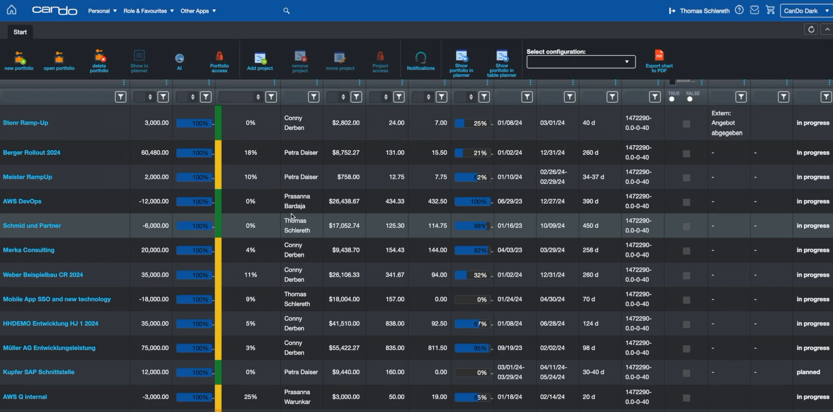Image resolution: width=833 pixels, height=412 pixels.
Task: Select Prasanna Warunkar in the AWS Q internal row
Action: (x=297, y=397)
